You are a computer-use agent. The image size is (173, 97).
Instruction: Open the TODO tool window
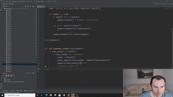click(13, 91)
